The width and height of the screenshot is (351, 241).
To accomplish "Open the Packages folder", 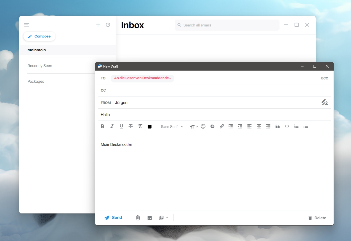I will [x=36, y=81].
